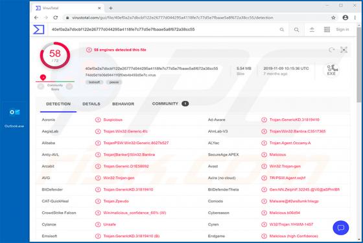This screenshot has height=243, width=363.
Task: Click BitDefender result Trojan.GenericKD.31819410
Action: (x=128, y=189)
